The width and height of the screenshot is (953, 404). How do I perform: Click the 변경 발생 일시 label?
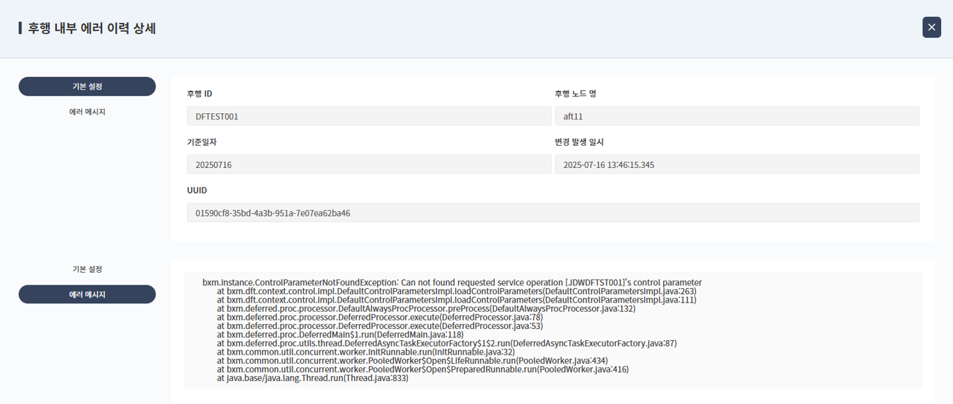click(579, 142)
